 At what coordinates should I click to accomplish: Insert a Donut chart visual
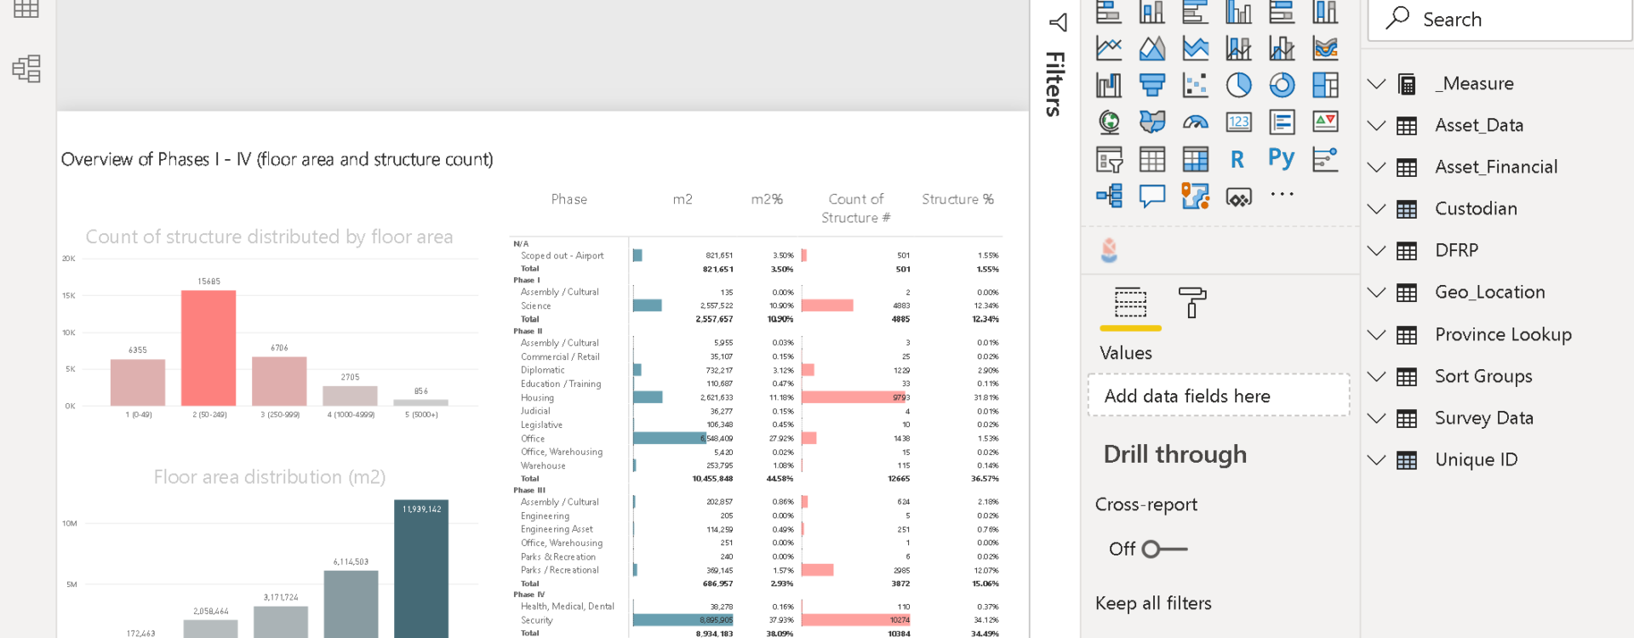tap(1282, 85)
